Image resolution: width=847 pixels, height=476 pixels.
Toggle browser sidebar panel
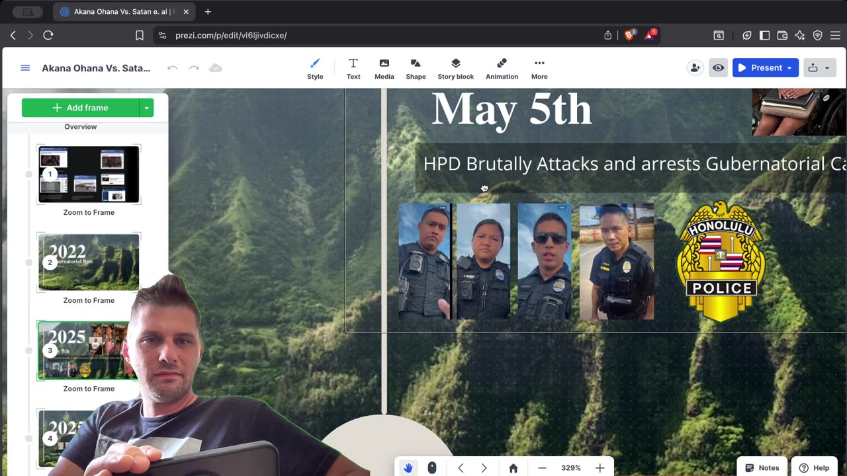(764, 35)
